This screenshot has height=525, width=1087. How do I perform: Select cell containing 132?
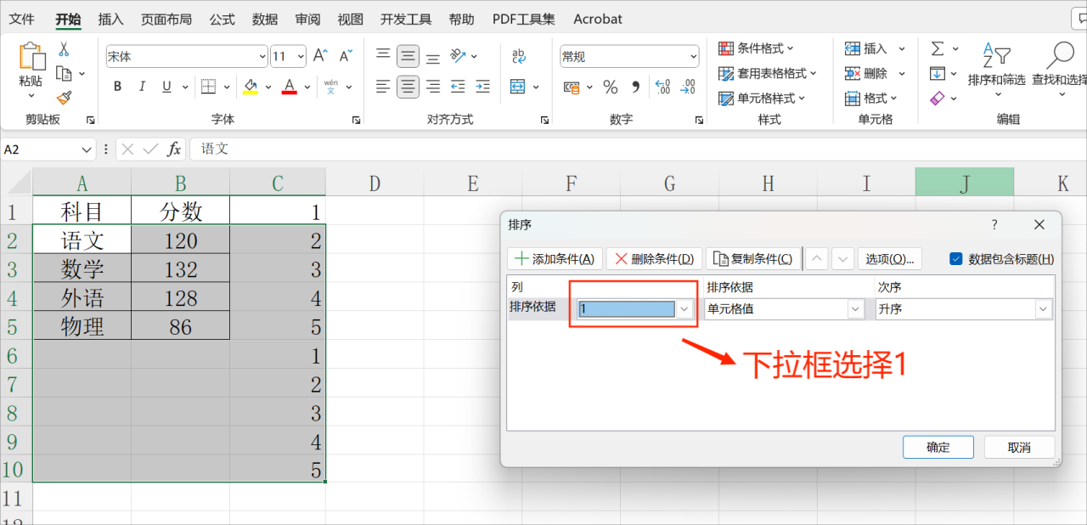coord(181,269)
